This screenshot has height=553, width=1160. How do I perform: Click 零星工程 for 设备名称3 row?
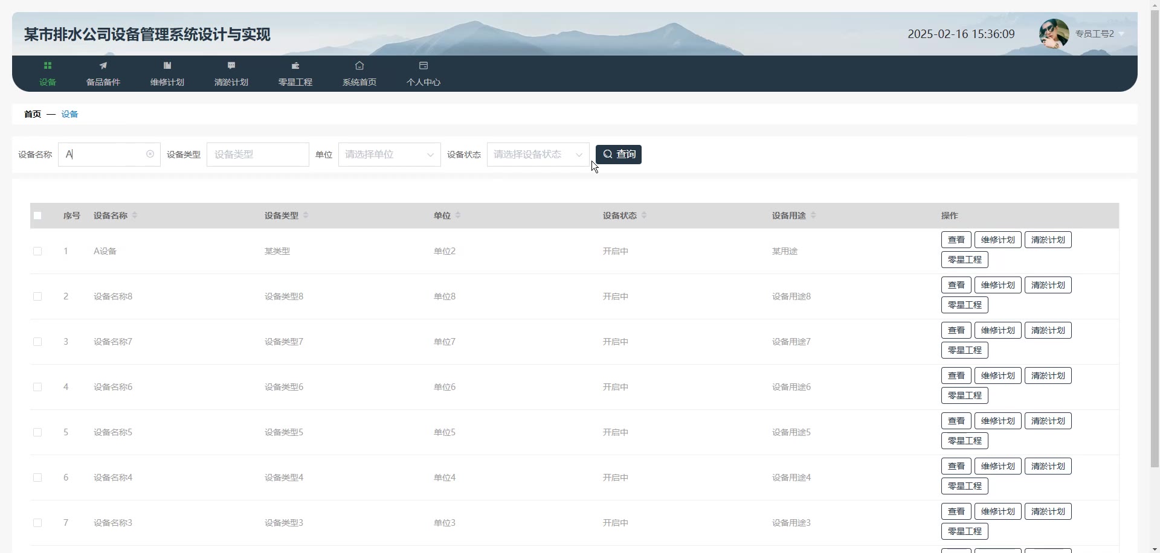(965, 531)
